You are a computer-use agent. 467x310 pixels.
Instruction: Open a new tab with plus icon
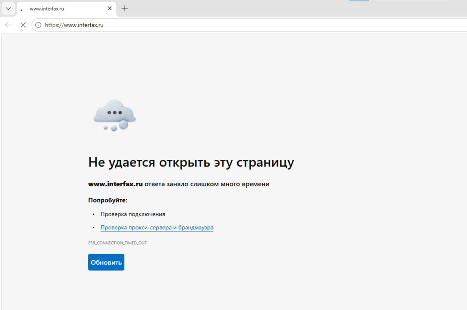coord(125,9)
